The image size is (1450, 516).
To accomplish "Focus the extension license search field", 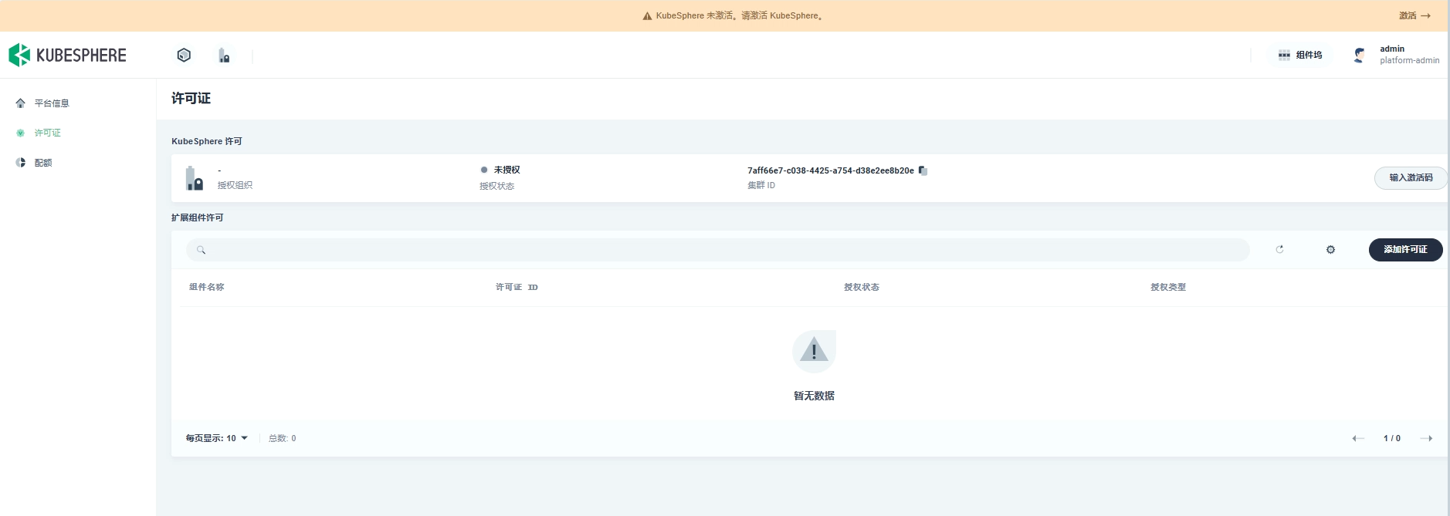I will [718, 250].
